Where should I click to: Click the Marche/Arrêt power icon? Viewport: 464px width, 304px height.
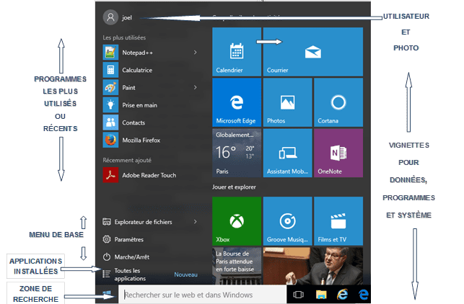[x=107, y=256]
